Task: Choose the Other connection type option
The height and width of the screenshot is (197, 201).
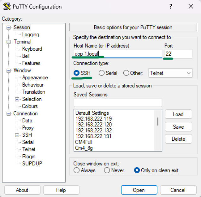Action: coord(126,73)
